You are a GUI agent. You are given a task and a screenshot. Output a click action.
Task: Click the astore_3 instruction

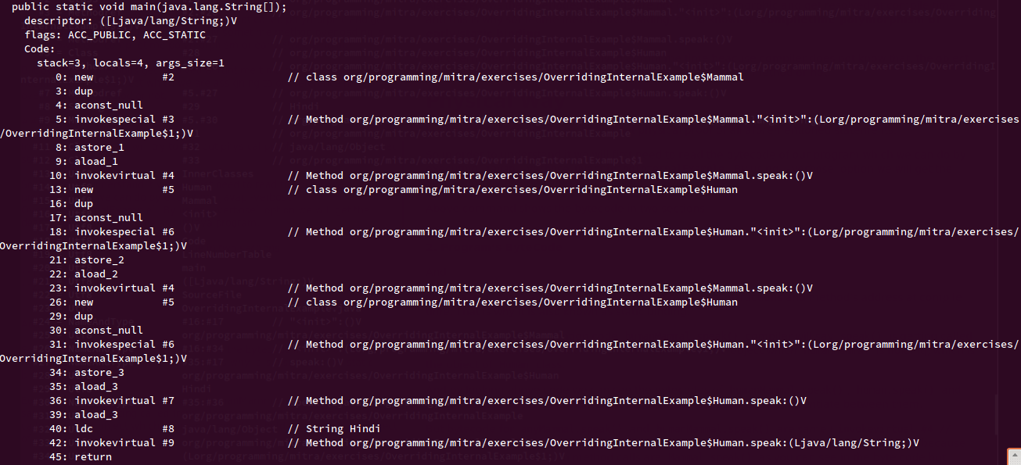[x=99, y=373]
